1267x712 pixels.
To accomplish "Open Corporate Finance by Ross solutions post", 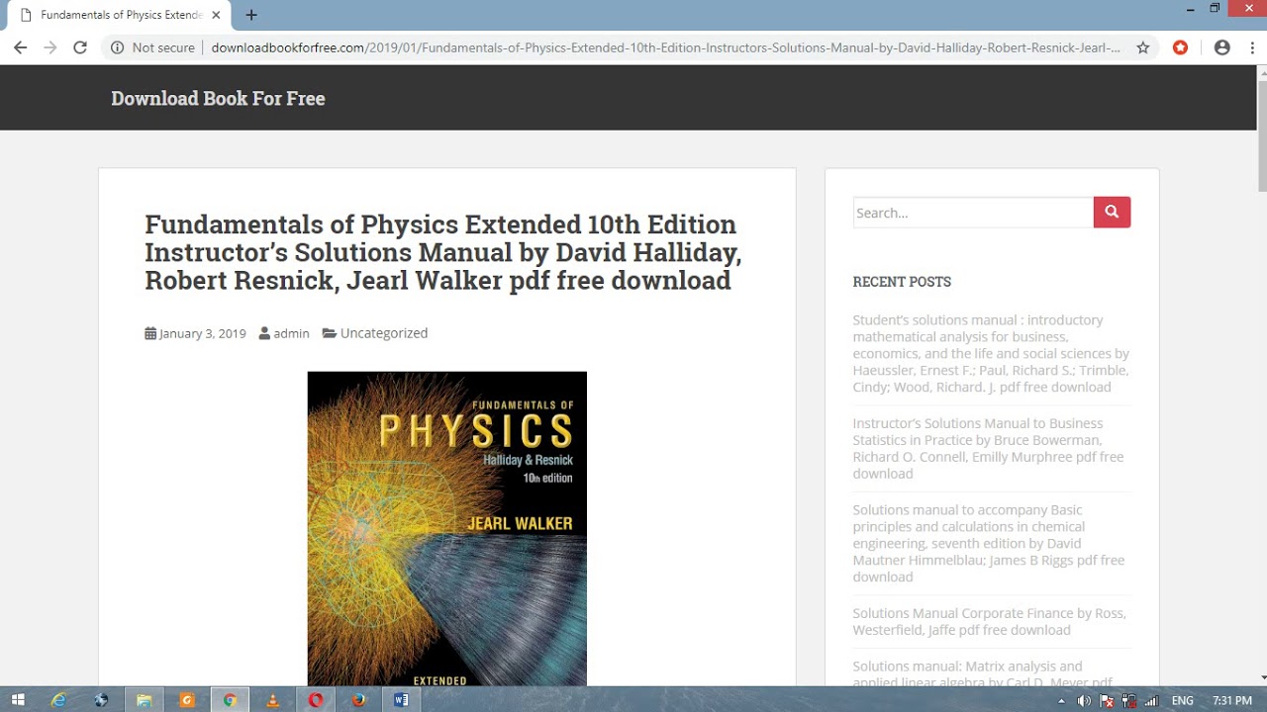I will pyautogui.click(x=990, y=621).
